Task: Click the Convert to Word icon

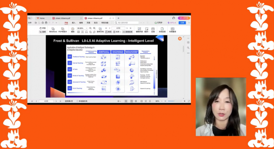Action: point(53,29)
